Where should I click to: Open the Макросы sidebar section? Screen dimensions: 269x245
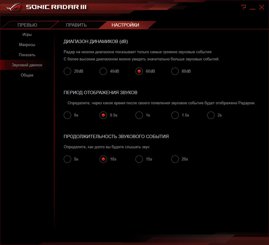pos(27,45)
